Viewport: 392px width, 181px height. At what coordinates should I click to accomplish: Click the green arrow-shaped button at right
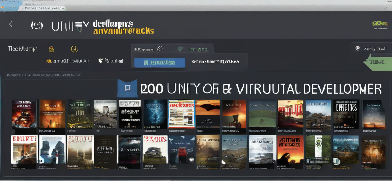tap(377, 62)
